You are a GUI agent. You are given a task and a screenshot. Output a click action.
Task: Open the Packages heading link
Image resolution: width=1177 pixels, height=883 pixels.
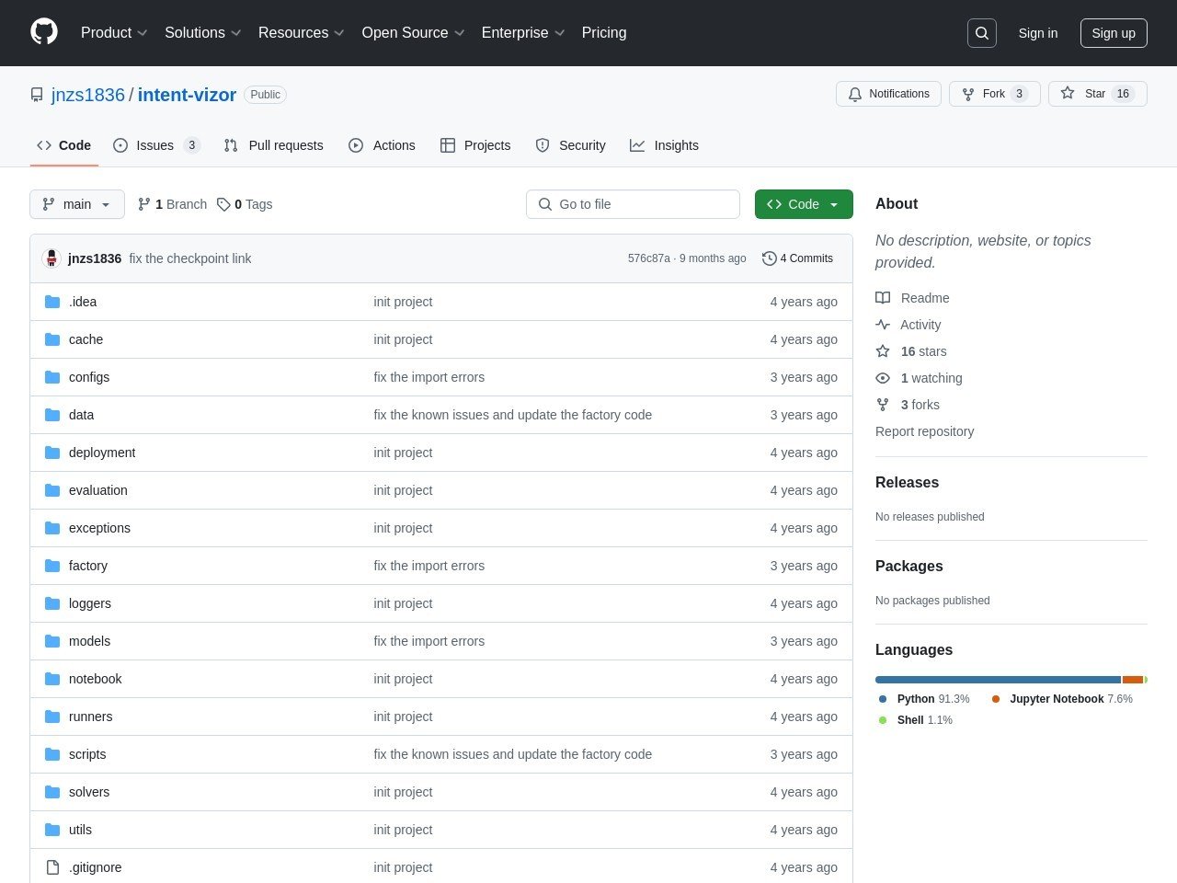tap(908, 567)
